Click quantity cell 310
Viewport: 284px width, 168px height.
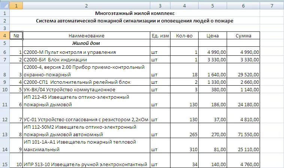[184, 146]
